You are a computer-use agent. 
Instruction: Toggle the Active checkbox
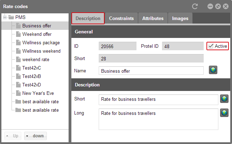(x=211, y=46)
